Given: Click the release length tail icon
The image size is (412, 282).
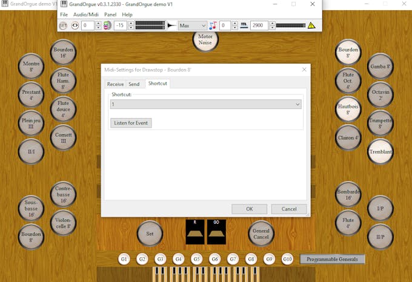Looking at the screenshot, I should (x=171, y=25).
